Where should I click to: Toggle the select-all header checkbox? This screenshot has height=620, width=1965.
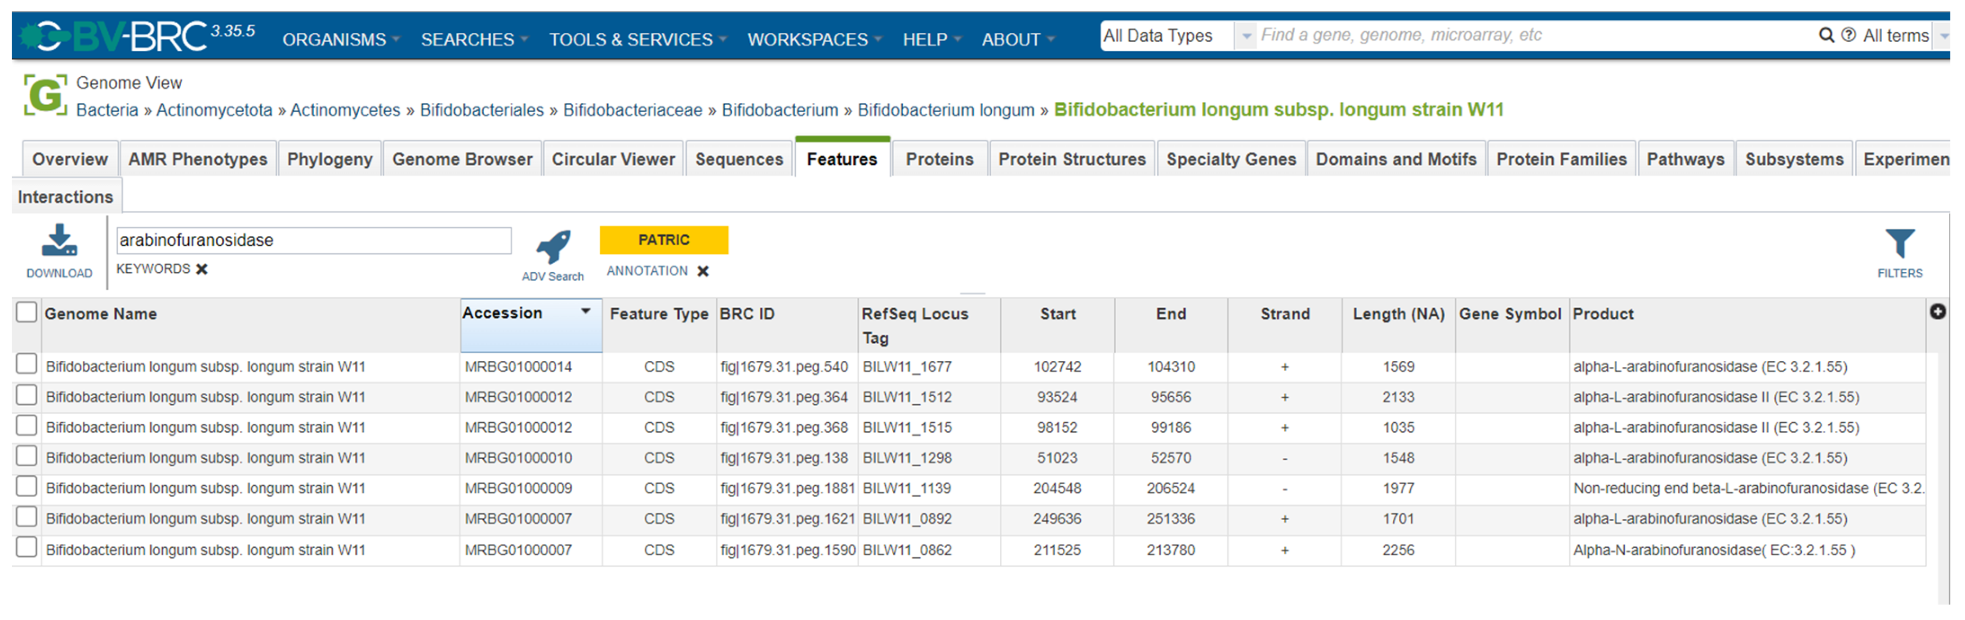click(x=27, y=313)
